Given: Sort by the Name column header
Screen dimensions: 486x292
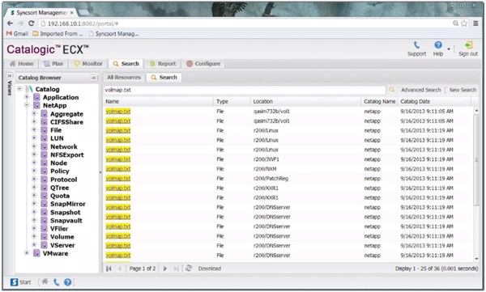Looking at the screenshot, I should click(x=159, y=101).
